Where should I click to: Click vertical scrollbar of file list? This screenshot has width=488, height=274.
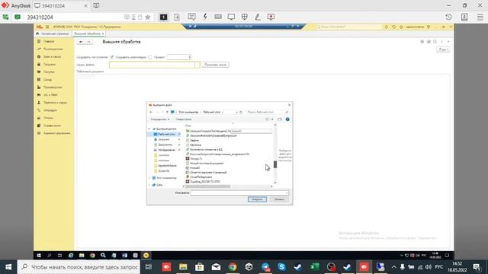[275, 154]
